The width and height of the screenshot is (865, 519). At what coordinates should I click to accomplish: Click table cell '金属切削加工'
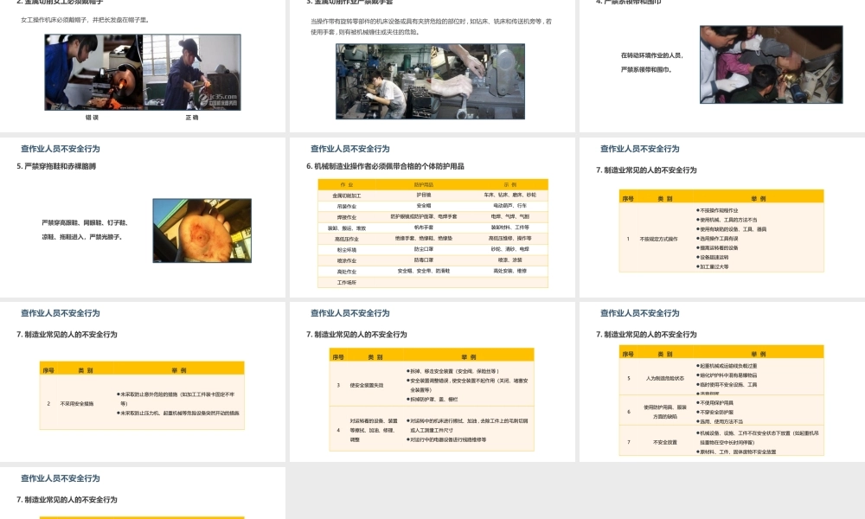tap(347, 195)
